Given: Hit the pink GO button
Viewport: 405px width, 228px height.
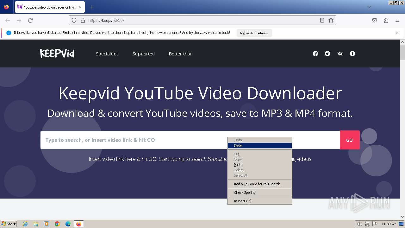Looking at the screenshot, I should pyautogui.click(x=350, y=140).
